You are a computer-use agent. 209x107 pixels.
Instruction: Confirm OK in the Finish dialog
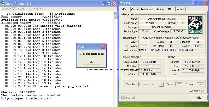tap(91, 62)
